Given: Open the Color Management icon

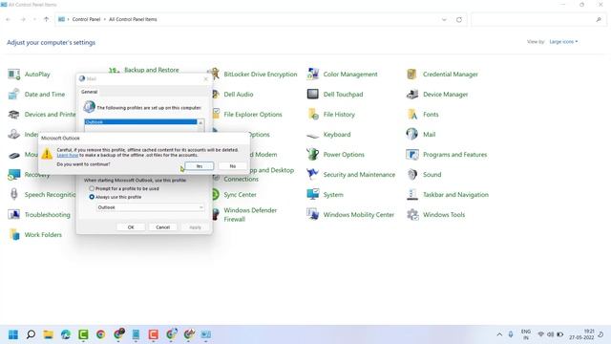Looking at the screenshot, I should tap(313, 75).
